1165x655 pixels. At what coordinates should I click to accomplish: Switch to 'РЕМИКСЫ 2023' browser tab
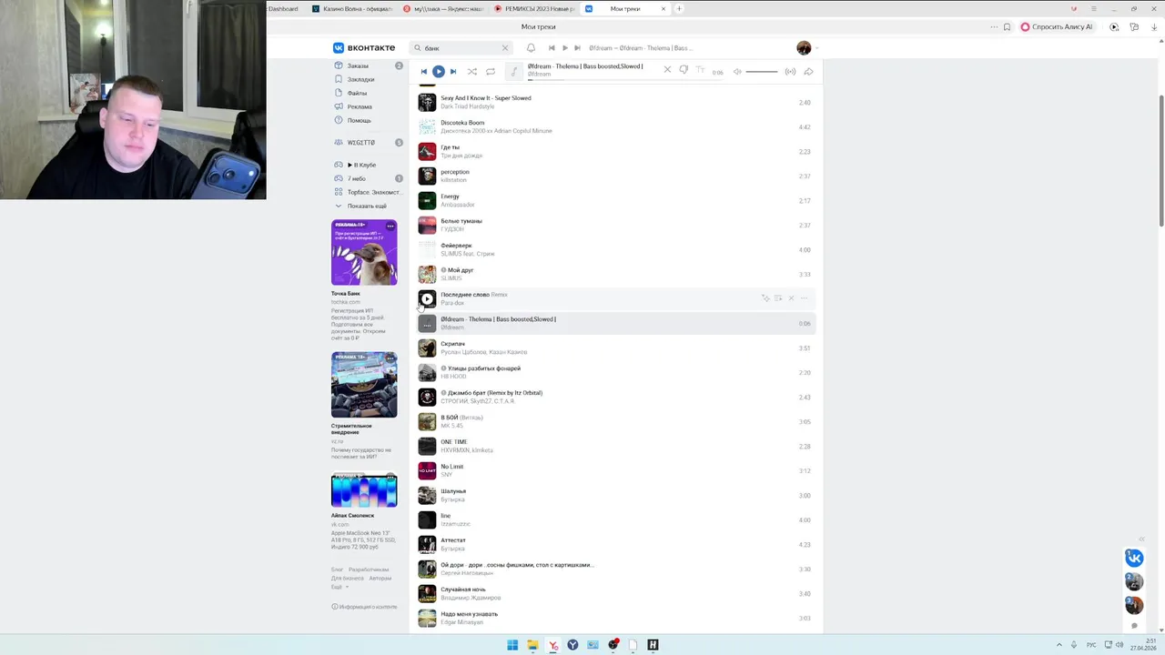[533, 9]
